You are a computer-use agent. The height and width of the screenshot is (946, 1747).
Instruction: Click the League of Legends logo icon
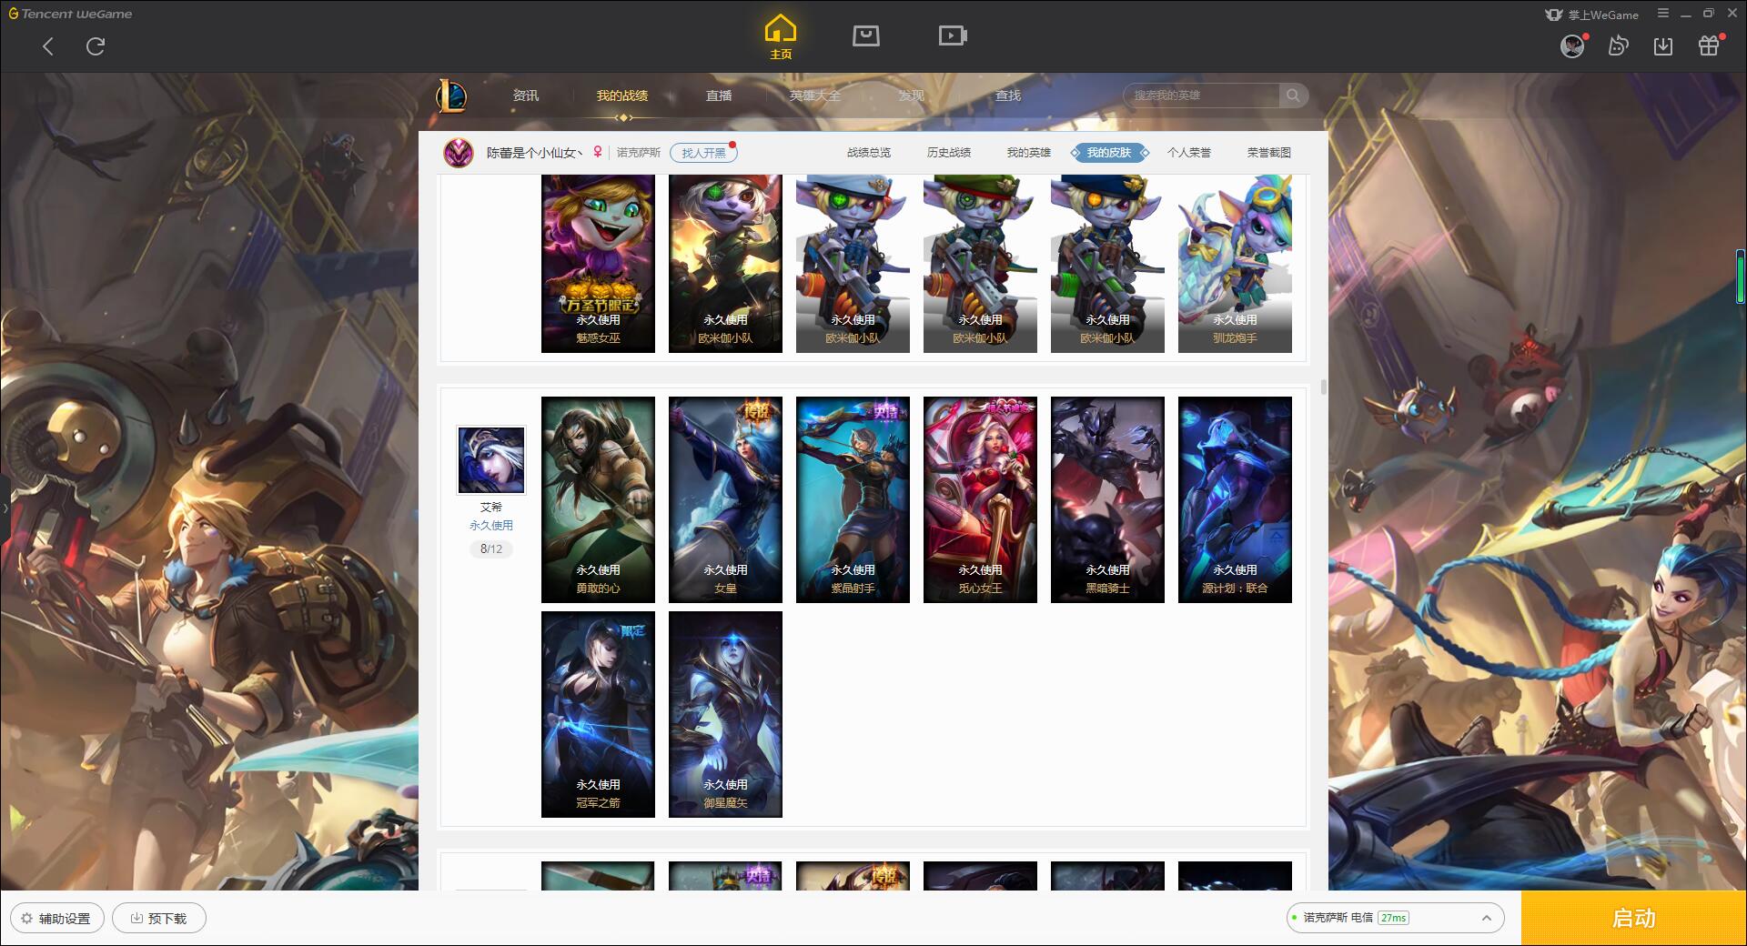pos(451,96)
